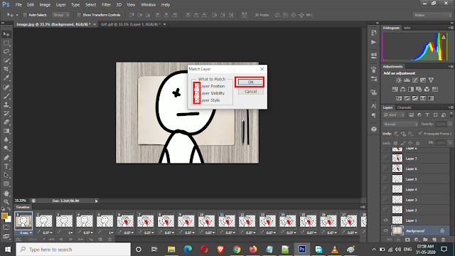The height and width of the screenshot is (256, 455).
Task: Select the Brush tool
Action: click(x=6, y=96)
